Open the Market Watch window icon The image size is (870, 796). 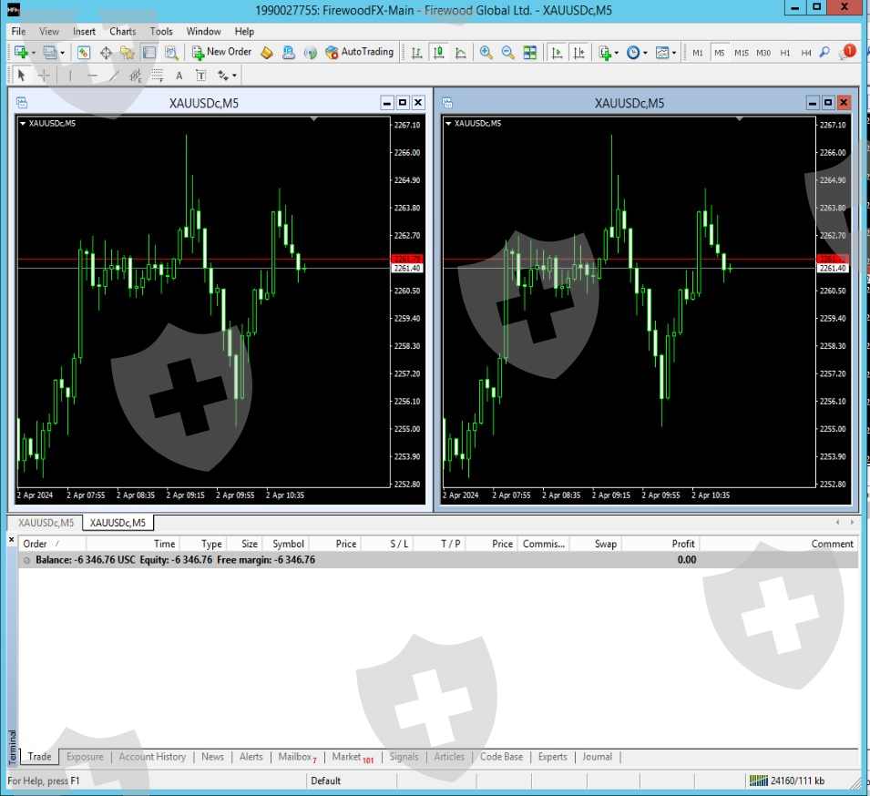point(84,53)
